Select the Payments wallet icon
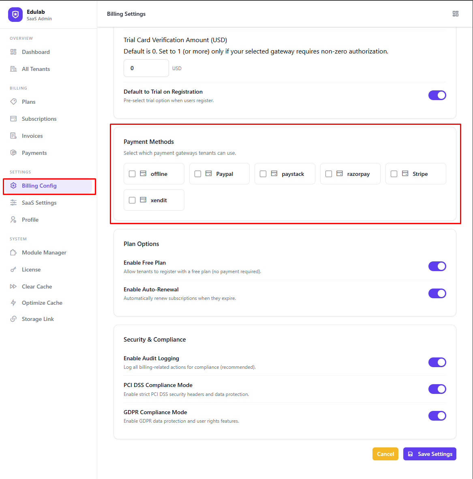473x479 pixels. pos(13,153)
